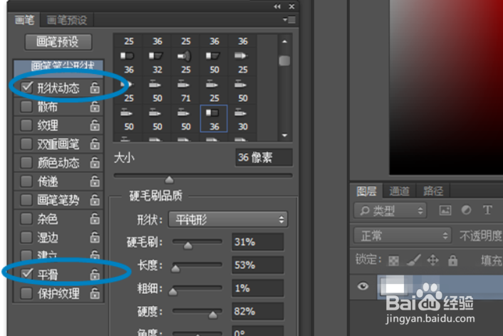Viewport: 503px width, 336px height.
Task: Toggle lock icon for 画笔笔势
Action: tap(95, 200)
